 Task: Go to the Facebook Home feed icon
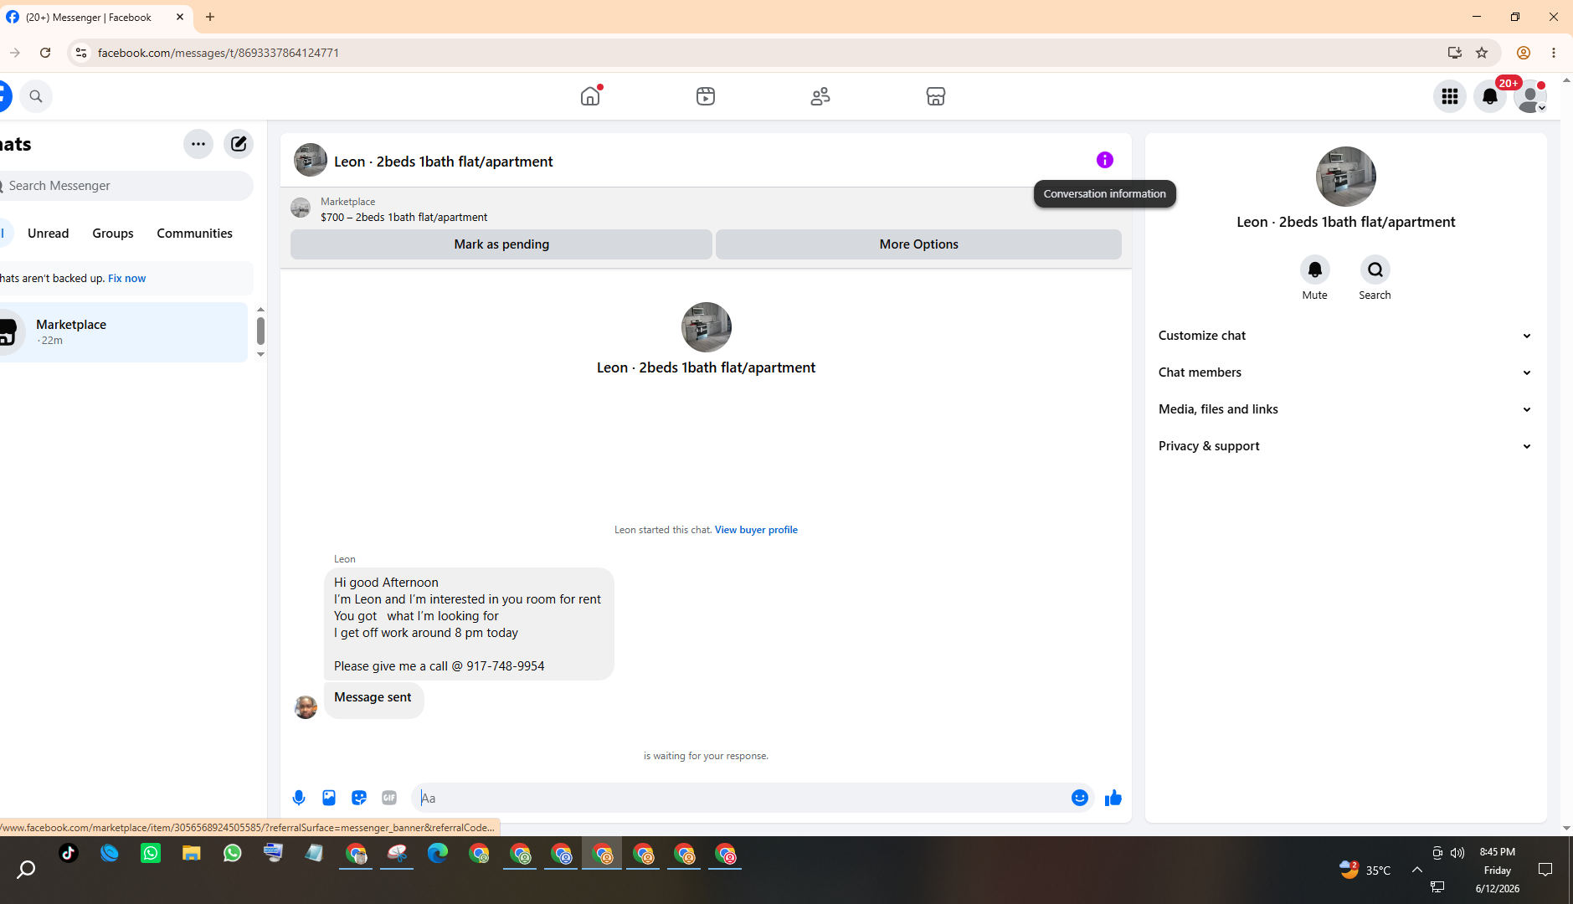point(590,96)
